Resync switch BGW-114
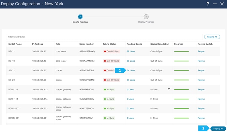The width and height of the screenshot is (227, 132). click(201, 99)
